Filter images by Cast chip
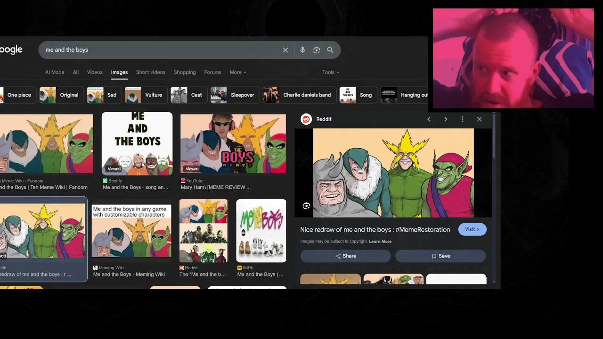This screenshot has width=603, height=339. (x=188, y=95)
